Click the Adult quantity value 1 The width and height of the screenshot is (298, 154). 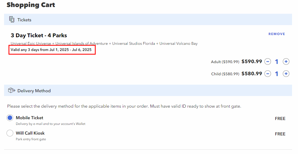coord(277,62)
